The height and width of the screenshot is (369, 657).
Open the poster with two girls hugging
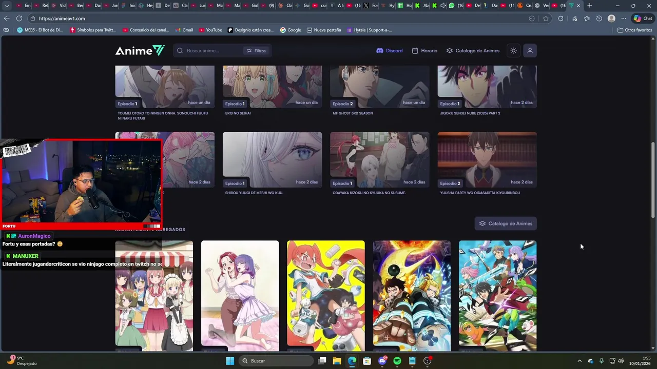(x=240, y=296)
